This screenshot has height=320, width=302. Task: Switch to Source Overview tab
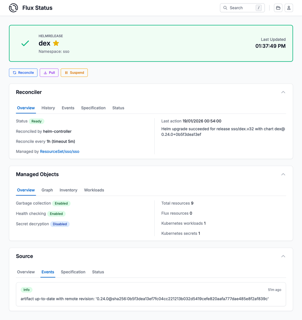click(x=26, y=272)
